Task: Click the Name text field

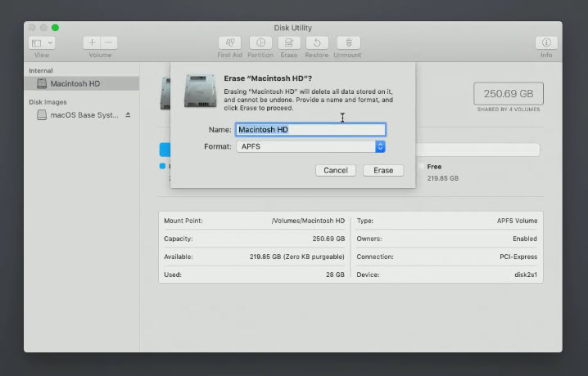Action: click(x=310, y=129)
